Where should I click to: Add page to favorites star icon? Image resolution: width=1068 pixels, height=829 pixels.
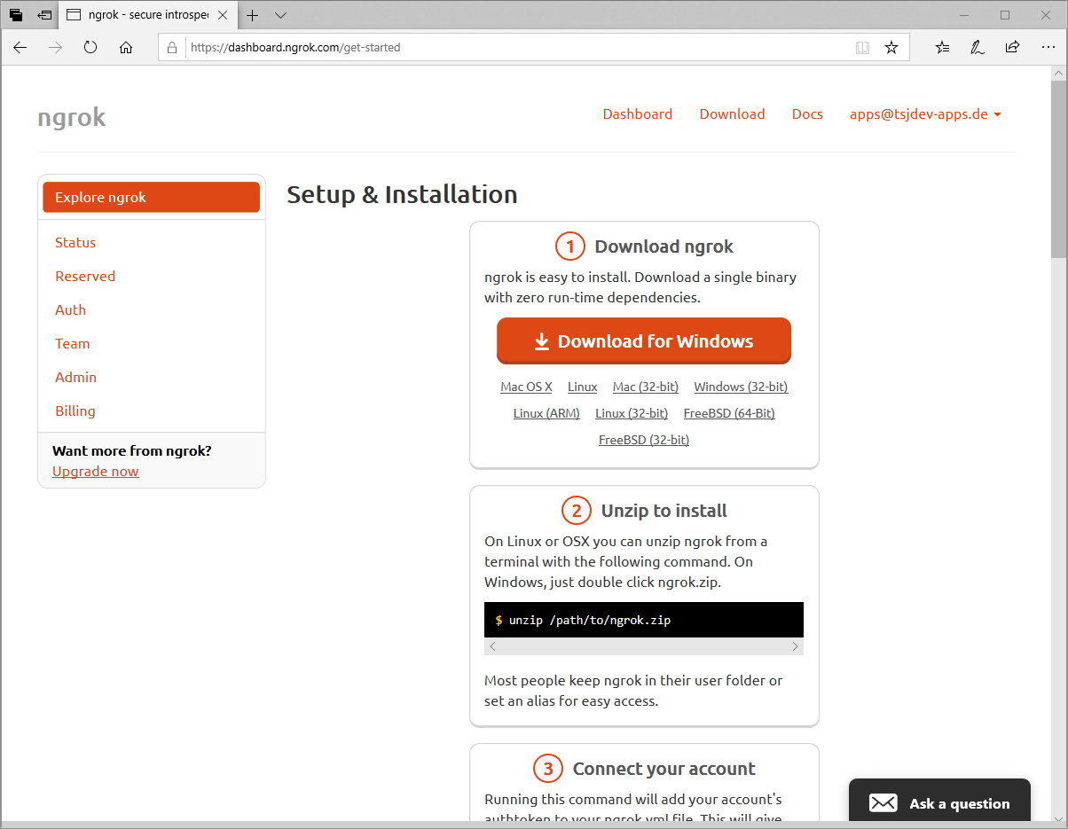[891, 48]
